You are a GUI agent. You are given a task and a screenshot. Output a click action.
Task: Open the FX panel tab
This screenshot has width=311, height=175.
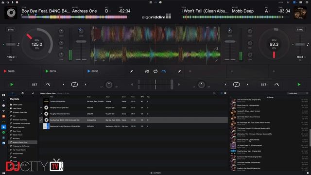pos(147,71)
